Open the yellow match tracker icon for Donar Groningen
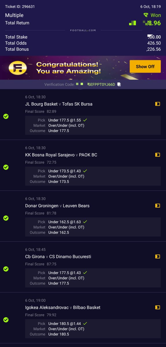The width and height of the screenshot is (166, 347). (x=158, y=206)
